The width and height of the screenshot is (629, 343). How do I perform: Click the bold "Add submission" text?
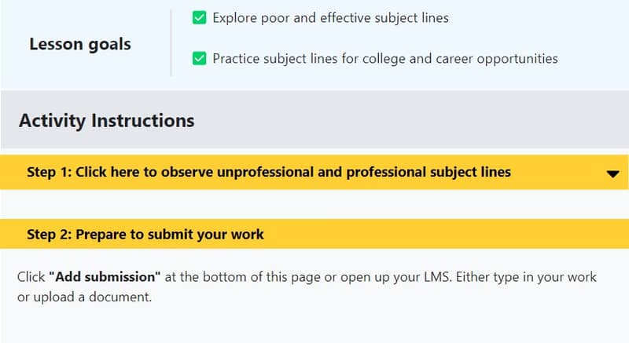(x=105, y=277)
